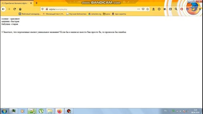Open the video clapperboard taskbar app
This screenshot has width=203, height=114.
(x=50, y=111)
